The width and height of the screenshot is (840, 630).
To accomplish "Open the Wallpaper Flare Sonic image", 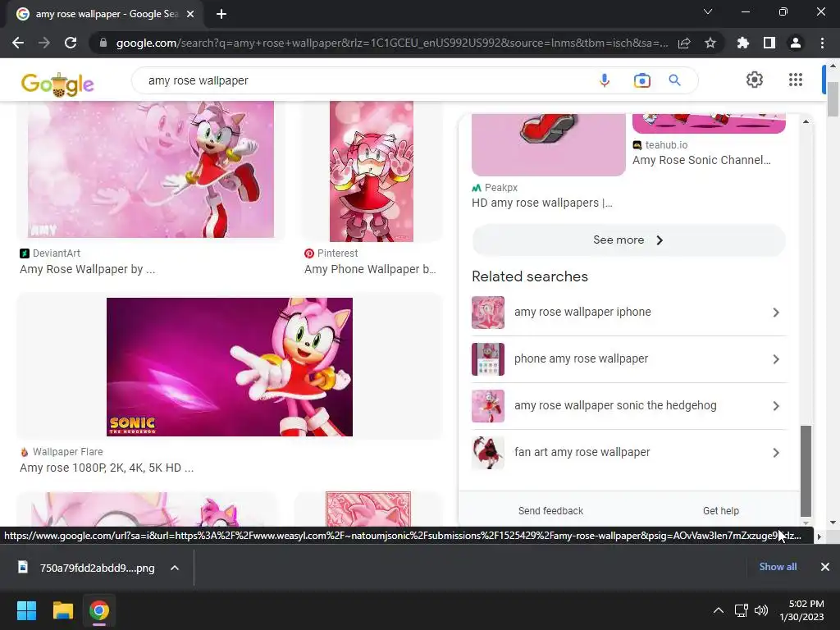I will coord(230,367).
